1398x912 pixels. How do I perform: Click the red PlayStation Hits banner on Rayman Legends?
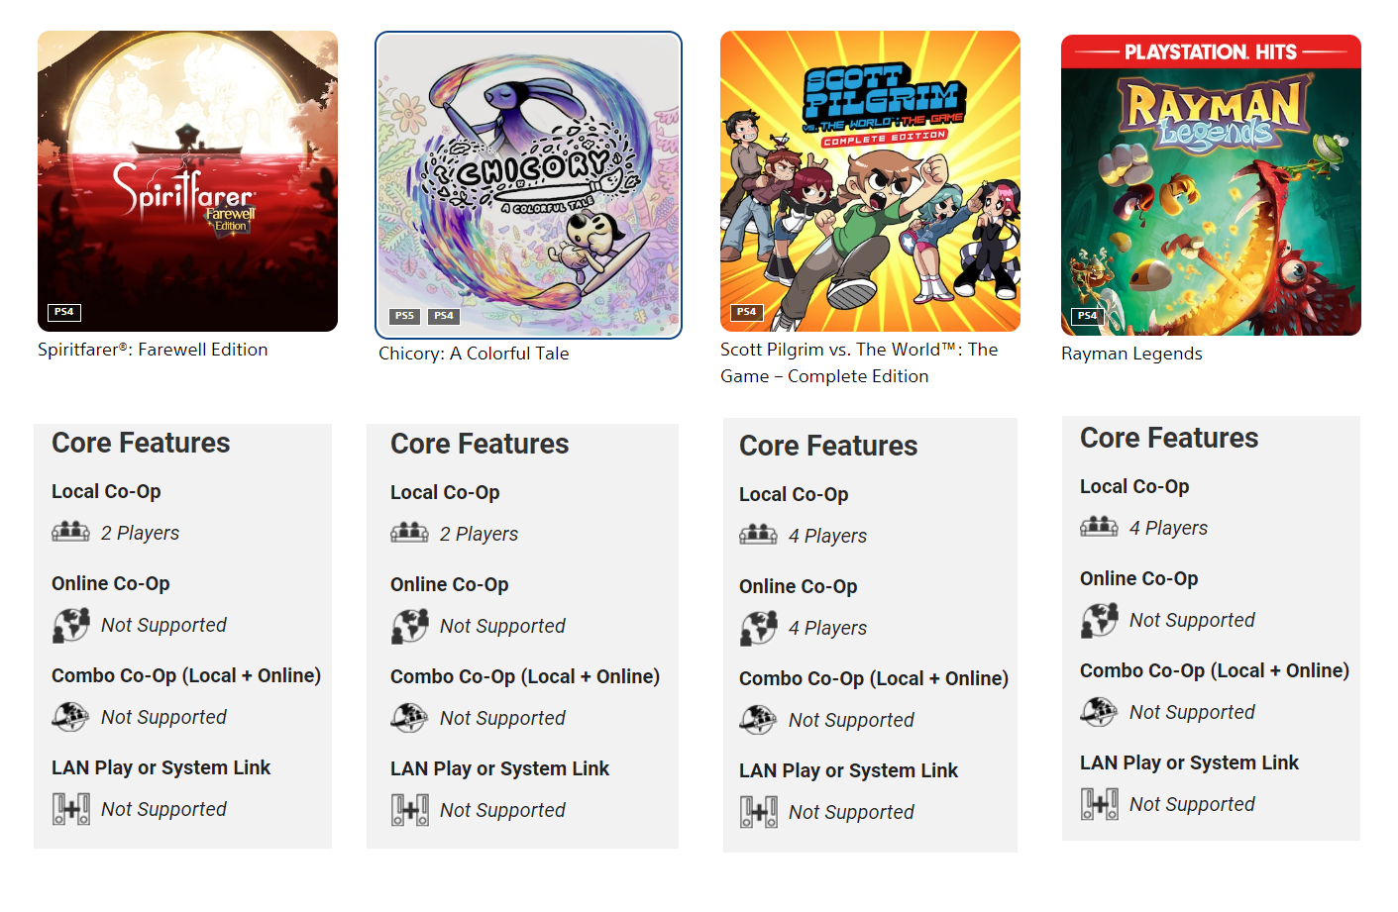pos(1211,51)
